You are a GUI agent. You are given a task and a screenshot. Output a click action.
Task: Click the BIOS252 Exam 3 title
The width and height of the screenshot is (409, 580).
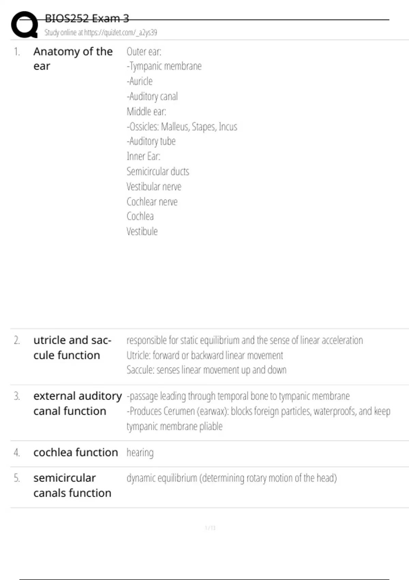(87, 18)
